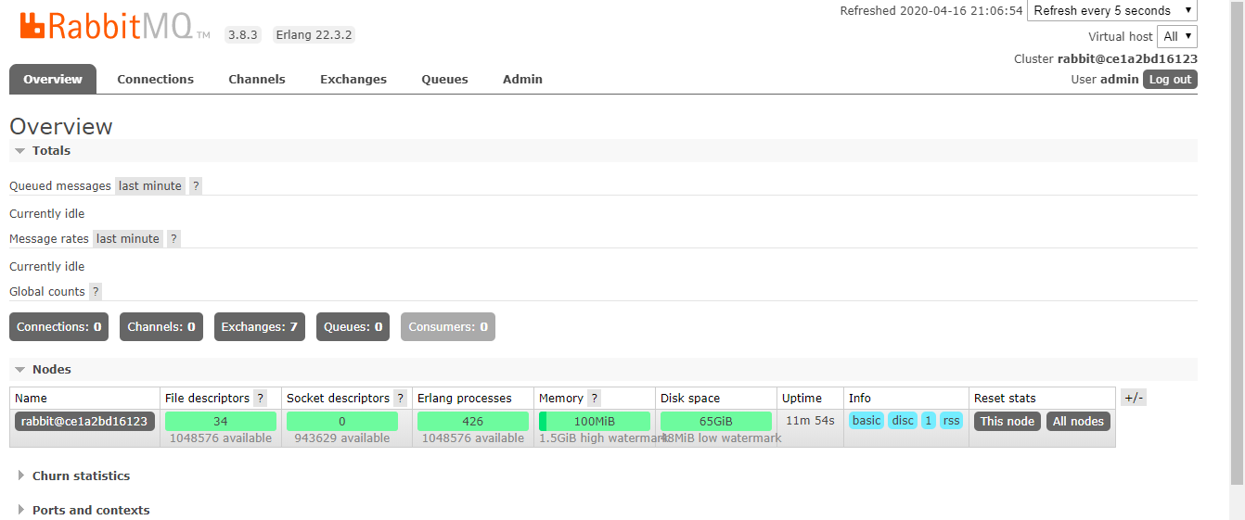Open help for Memory column

point(595,398)
